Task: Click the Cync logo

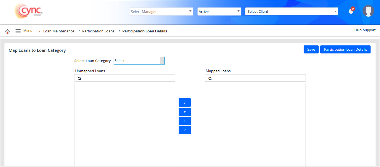Action: 29,11
